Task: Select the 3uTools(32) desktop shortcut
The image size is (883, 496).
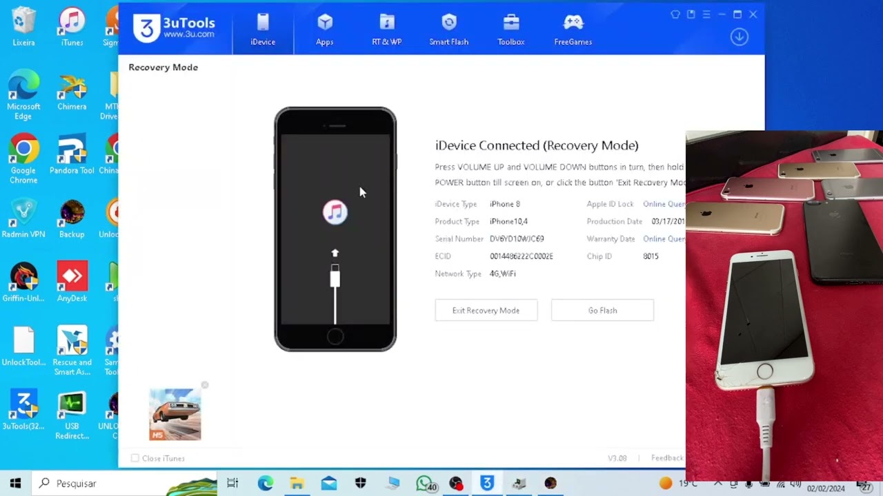Action: pos(23,411)
